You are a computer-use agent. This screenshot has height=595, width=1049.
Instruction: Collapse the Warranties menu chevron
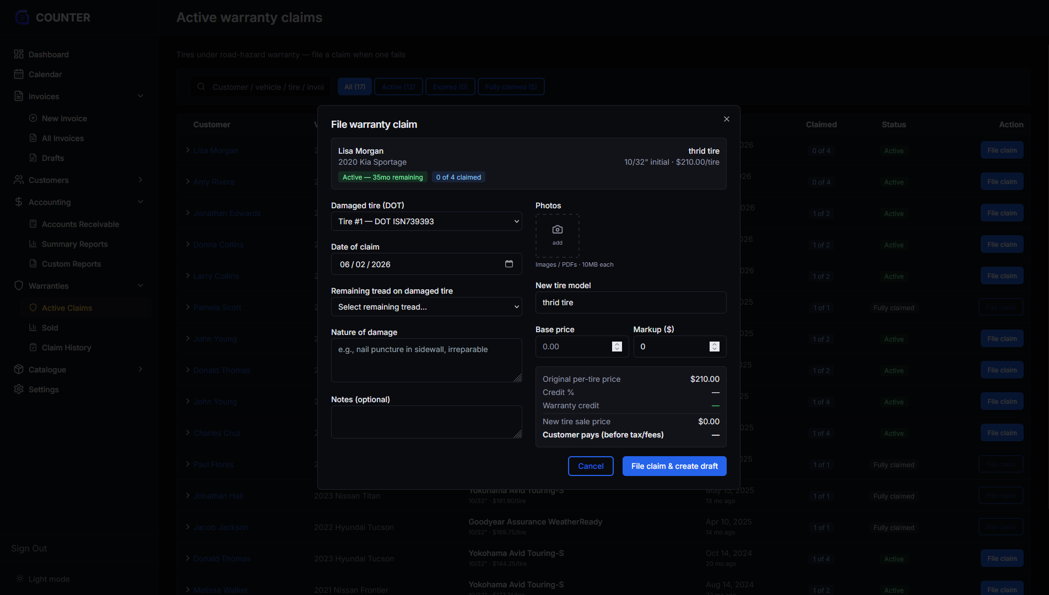tap(140, 285)
